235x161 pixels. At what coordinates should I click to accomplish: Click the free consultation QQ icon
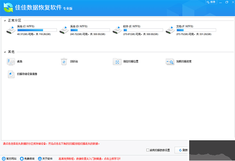tap(22, 159)
